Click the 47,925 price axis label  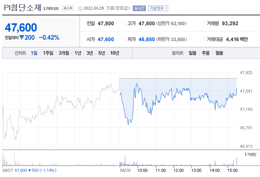[x=246, y=73]
